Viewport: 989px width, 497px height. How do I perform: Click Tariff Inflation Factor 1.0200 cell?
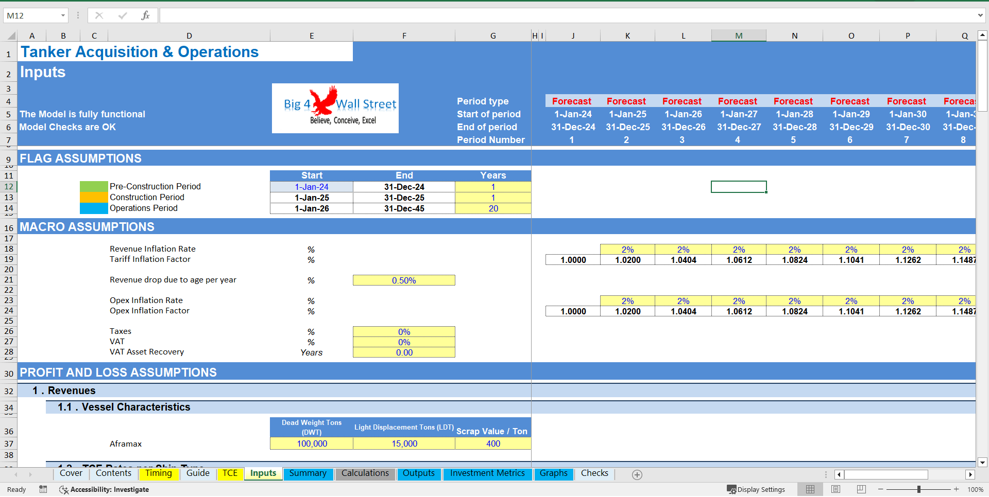tap(627, 260)
